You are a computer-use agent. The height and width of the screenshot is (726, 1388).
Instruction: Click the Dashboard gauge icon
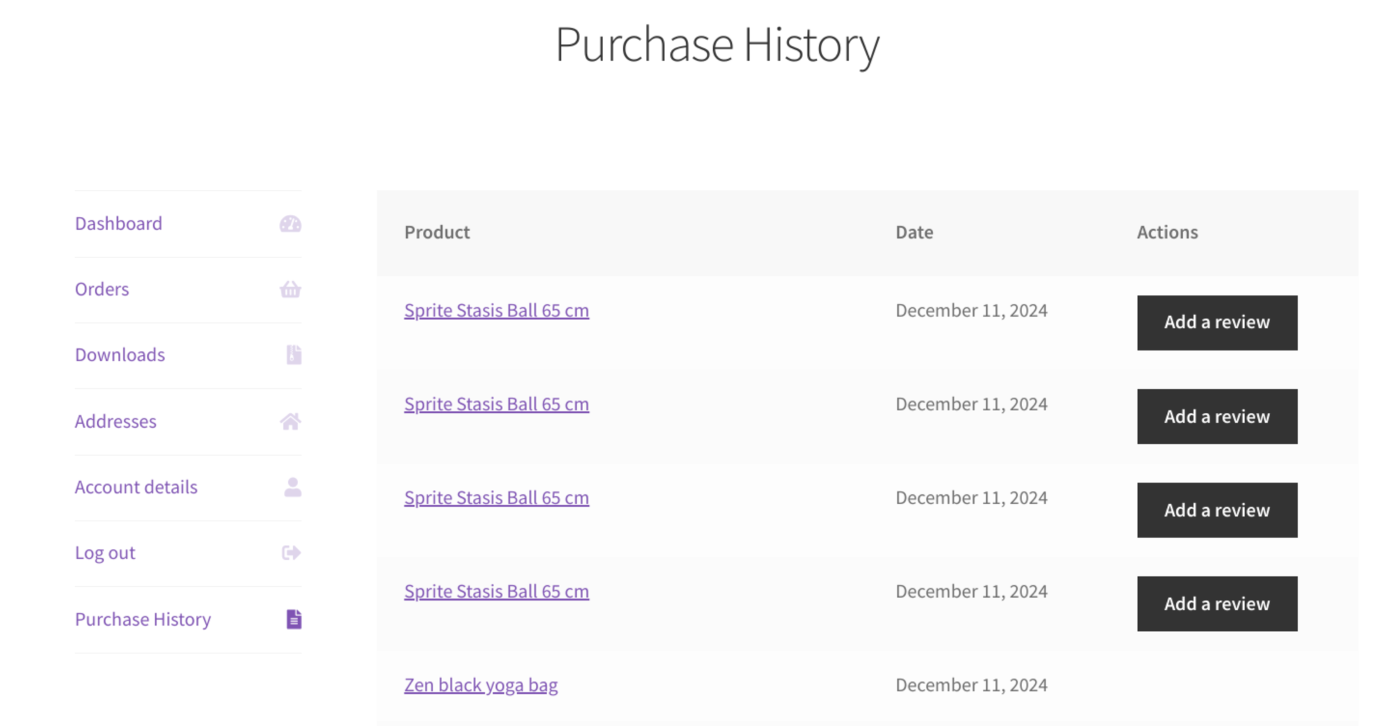coord(290,224)
